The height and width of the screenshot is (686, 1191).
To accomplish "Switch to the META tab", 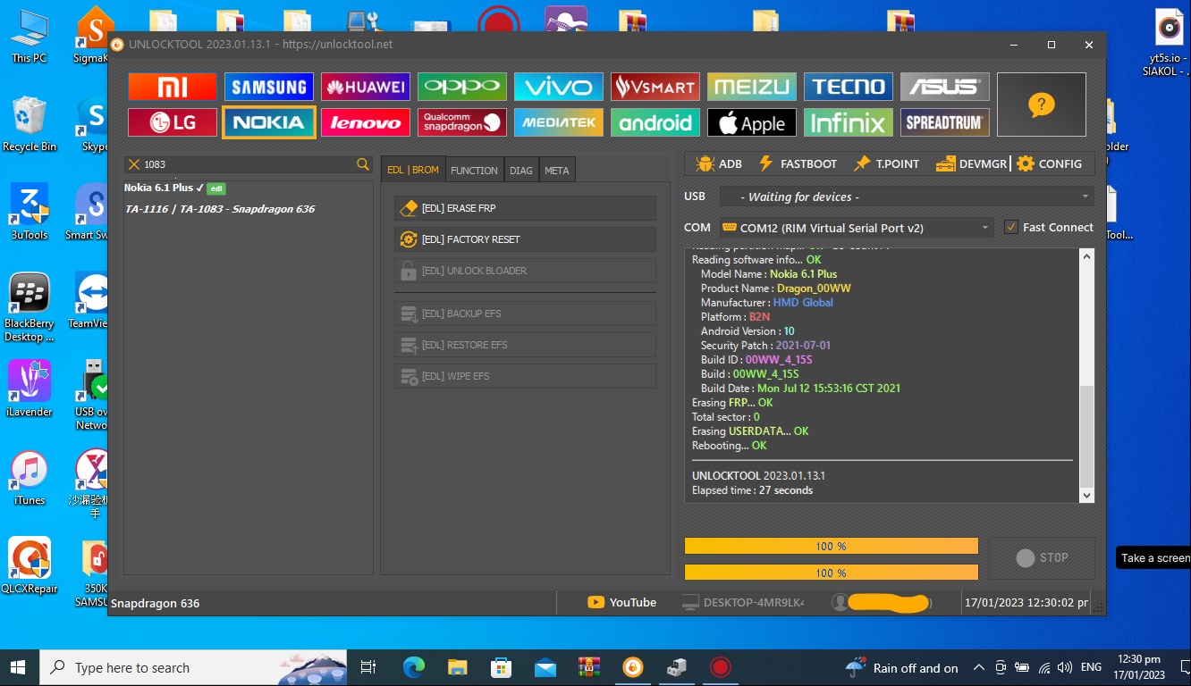I will [x=557, y=170].
